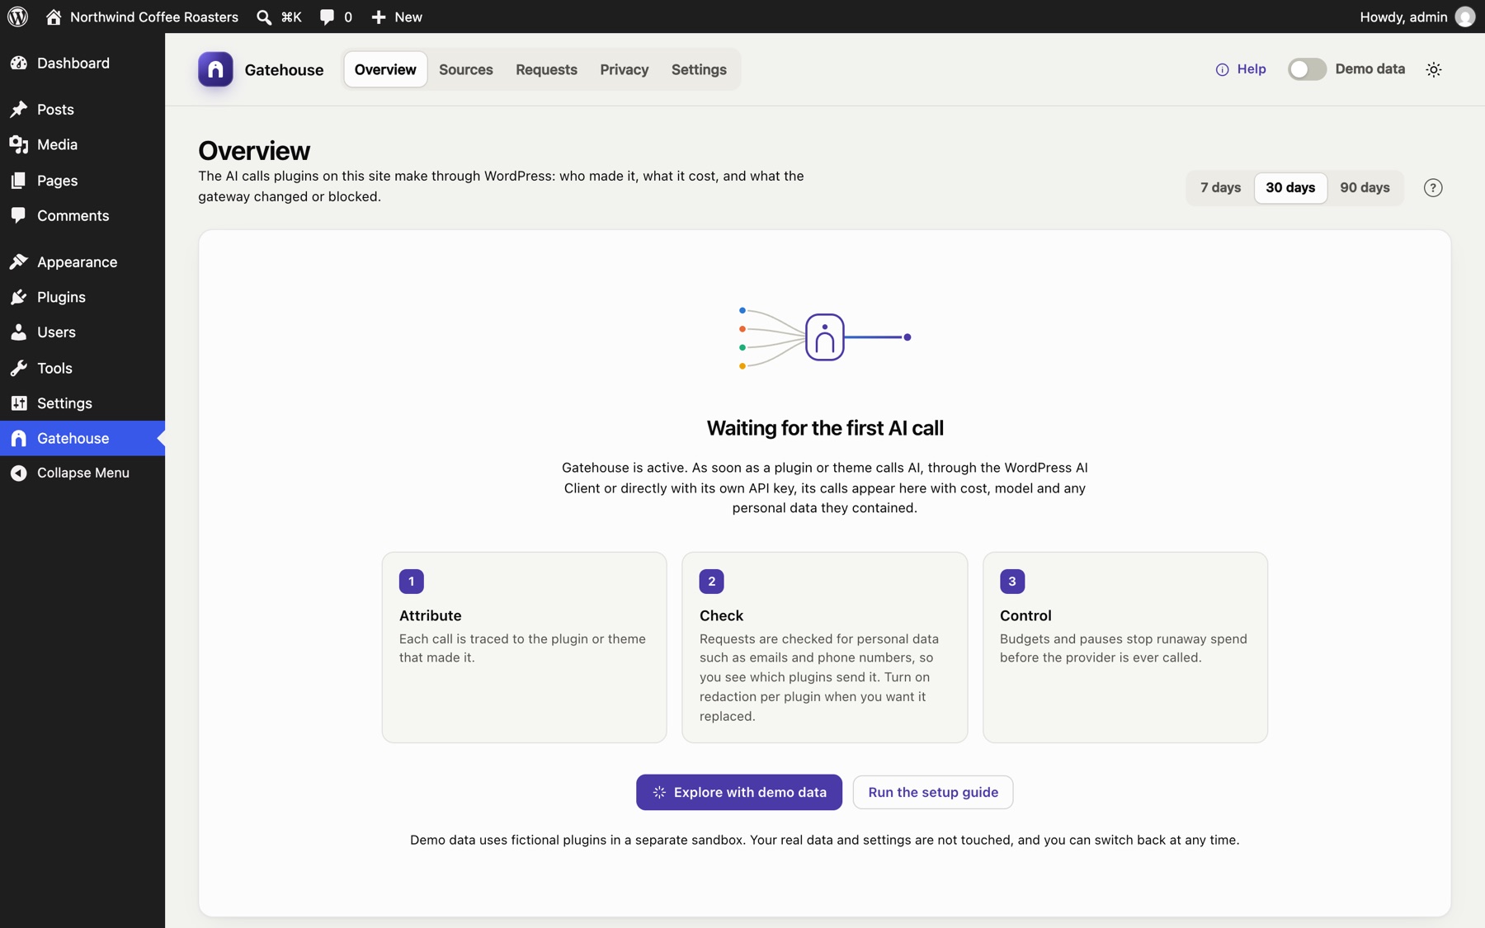The width and height of the screenshot is (1485, 928).
Task: Click the Waiting for the first AI call heading
Action: tap(825, 428)
